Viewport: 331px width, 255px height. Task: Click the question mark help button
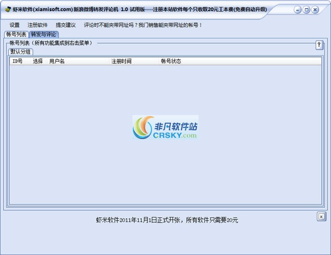point(319,45)
